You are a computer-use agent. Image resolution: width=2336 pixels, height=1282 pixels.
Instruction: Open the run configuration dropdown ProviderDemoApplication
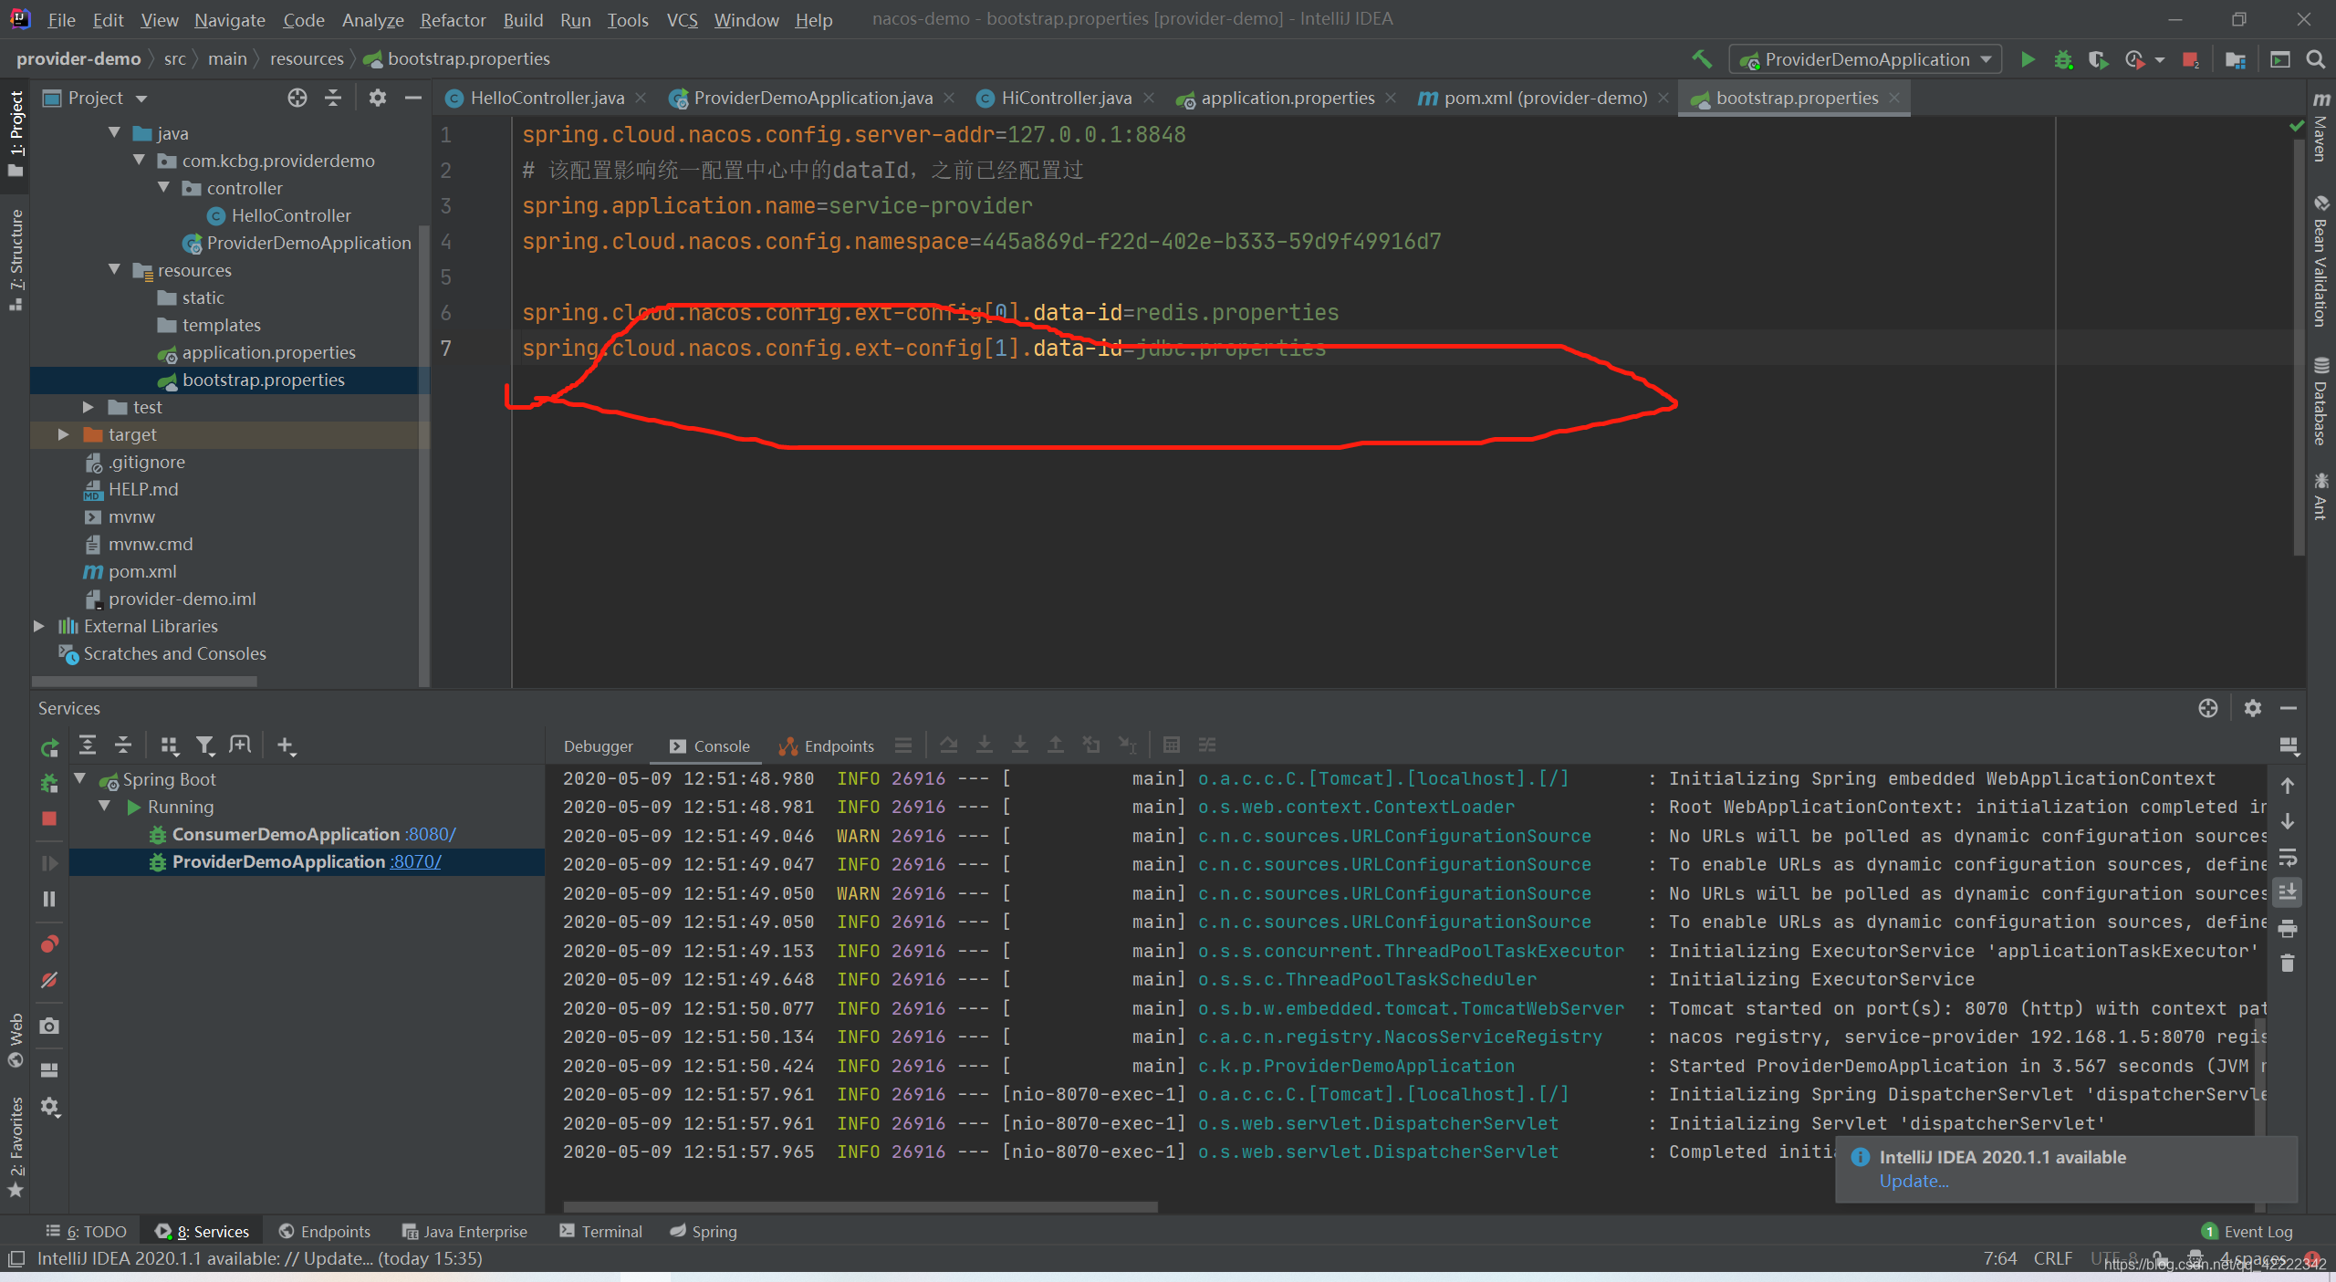click(1866, 59)
